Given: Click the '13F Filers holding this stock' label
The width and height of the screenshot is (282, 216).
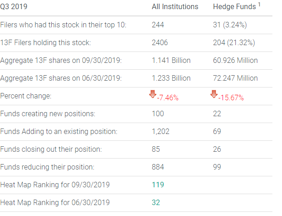Looking at the screenshot, I should click(46, 42).
